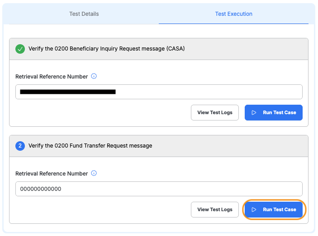Select the Test Execution tab
Viewport: 318px width, 236px height.
coord(233,14)
